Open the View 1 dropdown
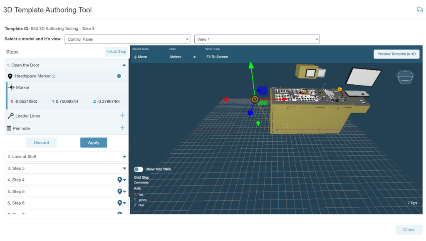Screen dimensions: 426x241 coord(257,39)
